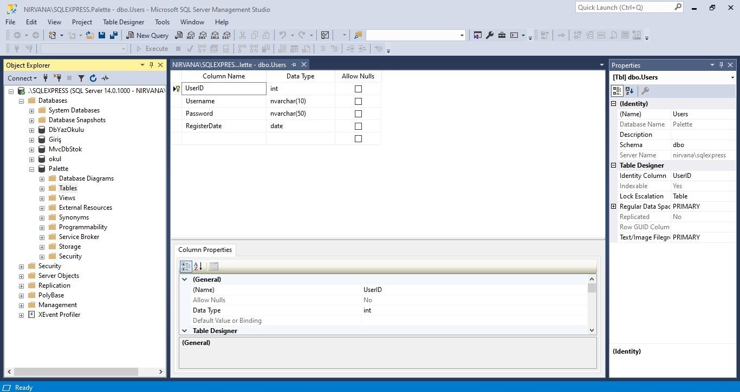Expand the Tables folder under Palette
Viewport: 740px width, 392px height.
tap(42, 188)
